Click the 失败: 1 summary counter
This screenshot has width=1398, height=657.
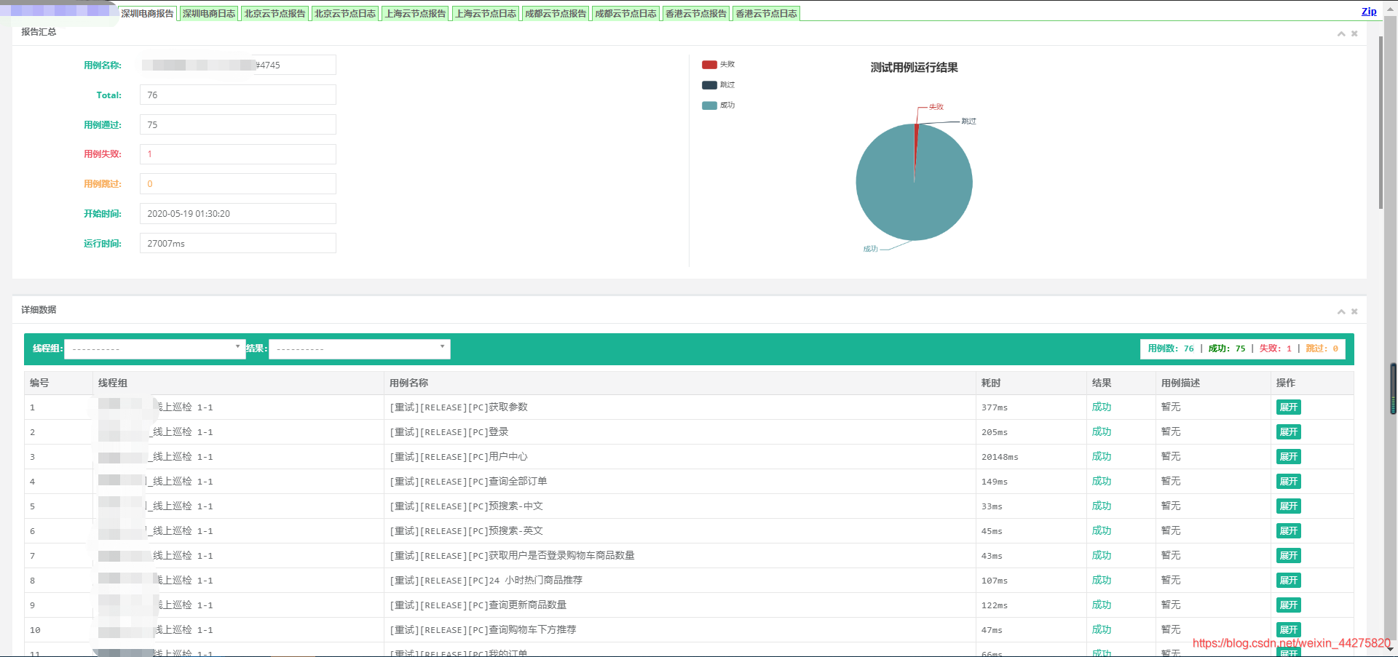click(x=1276, y=349)
